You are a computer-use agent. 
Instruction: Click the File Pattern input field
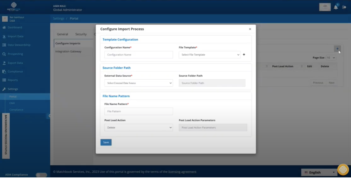(138, 111)
